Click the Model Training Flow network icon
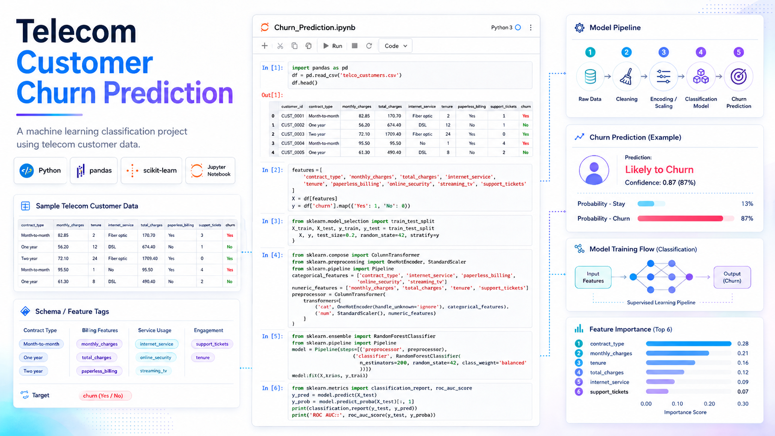The height and width of the screenshot is (436, 775). coord(579,249)
